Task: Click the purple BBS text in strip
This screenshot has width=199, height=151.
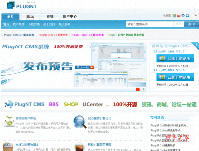Action: tap(54, 105)
